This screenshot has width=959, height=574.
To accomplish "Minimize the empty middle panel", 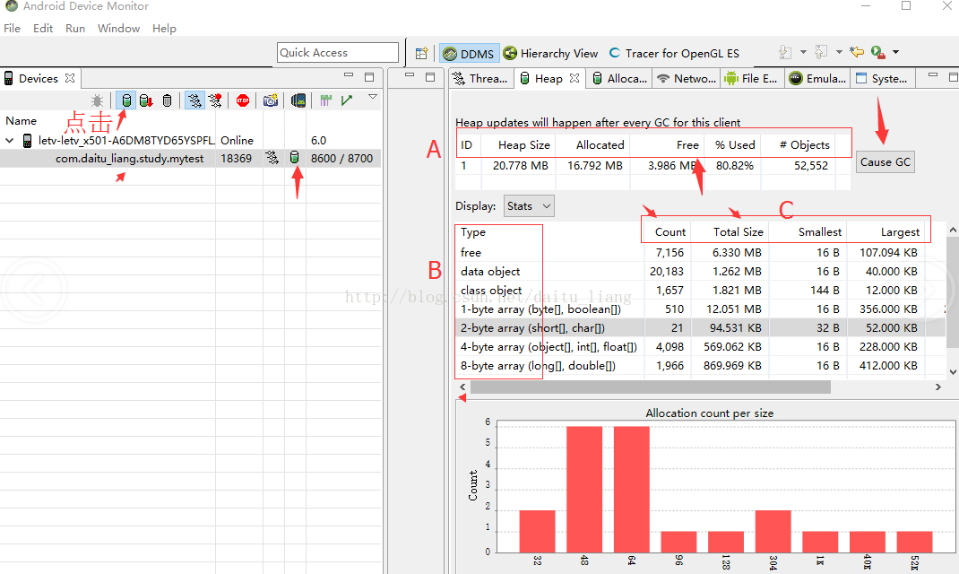I will coord(410,75).
